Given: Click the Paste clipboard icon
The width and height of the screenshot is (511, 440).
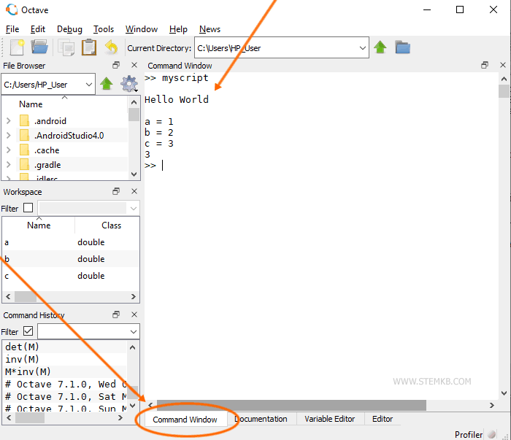Looking at the screenshot, I should (88, 48).
